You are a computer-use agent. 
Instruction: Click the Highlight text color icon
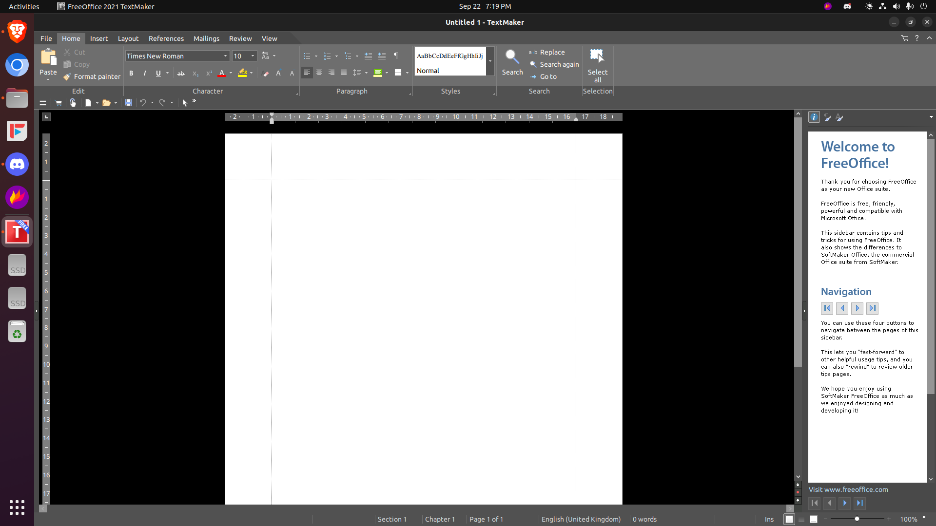pyautogui.click(x=242, y=73)
